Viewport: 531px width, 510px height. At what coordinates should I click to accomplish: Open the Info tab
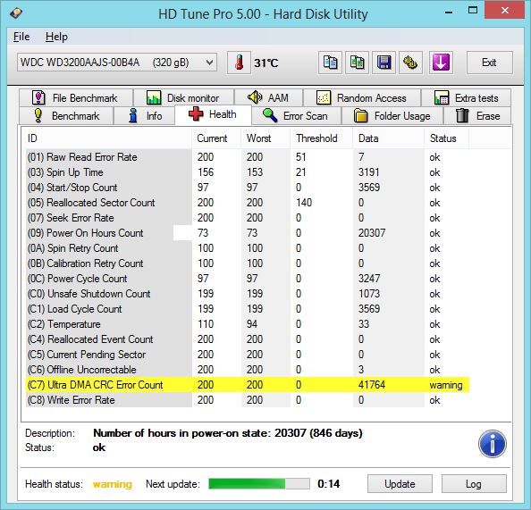pos(145,116)
